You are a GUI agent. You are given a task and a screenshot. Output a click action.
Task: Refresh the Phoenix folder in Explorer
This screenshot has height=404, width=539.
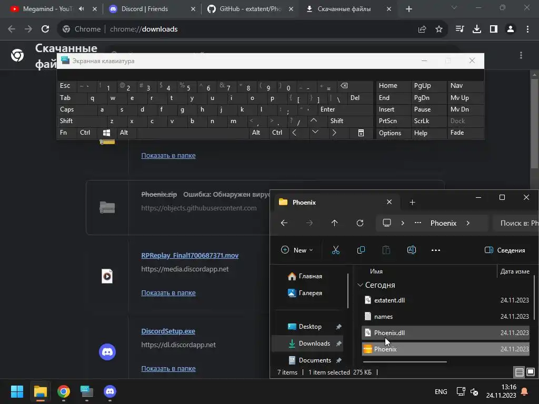360,223
